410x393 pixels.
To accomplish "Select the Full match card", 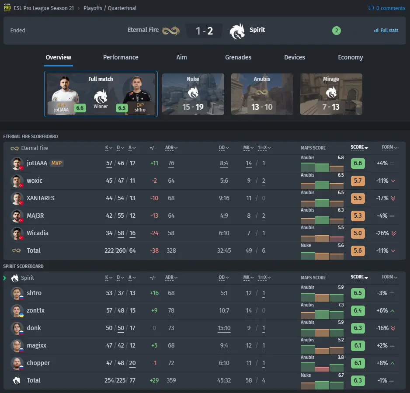I will (101, 94).
